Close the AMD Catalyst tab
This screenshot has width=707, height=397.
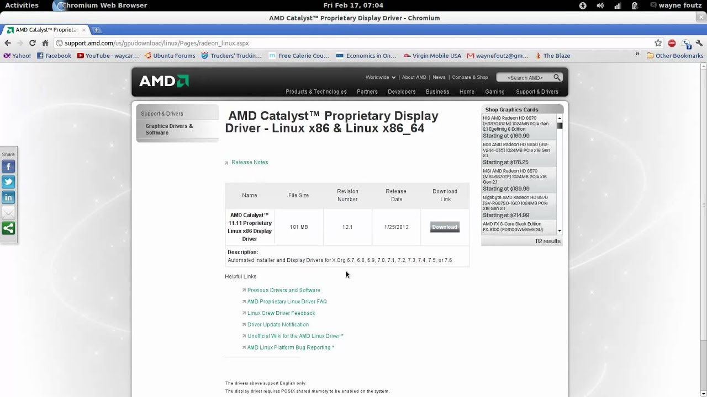click(83, 30)
